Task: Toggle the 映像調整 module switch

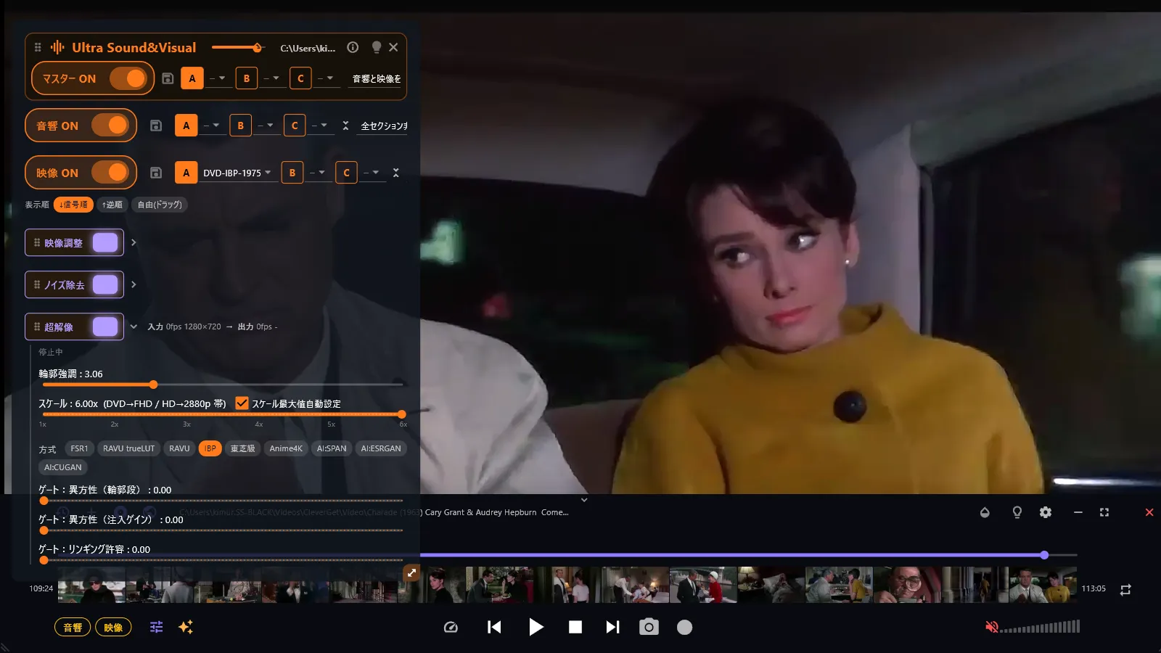Action: [105, 242]
